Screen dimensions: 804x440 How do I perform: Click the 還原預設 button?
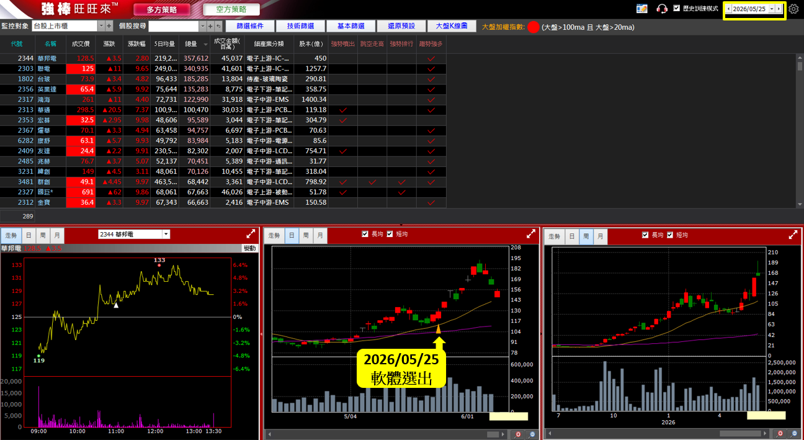click(x=401, y=26)
